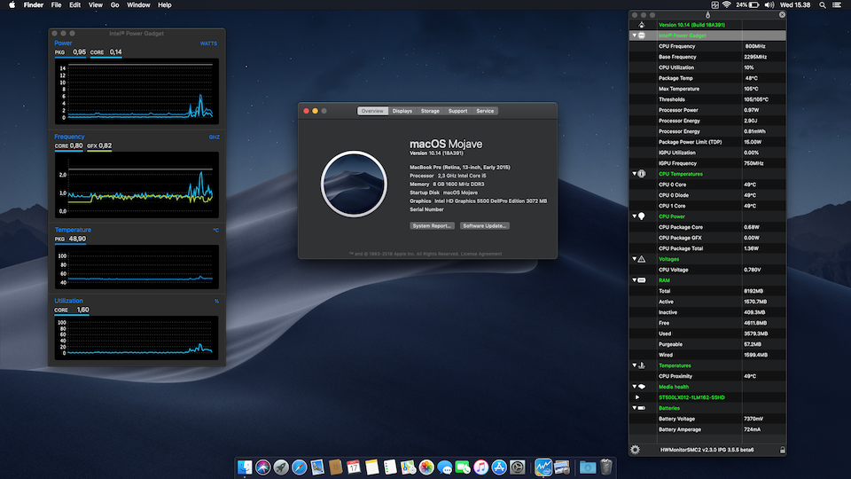Screen dimensions: 851x479
Task: Select Battery Amperage row
Action: 707,429
